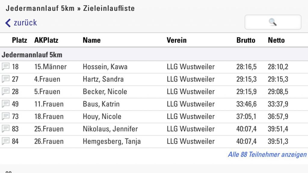This screenshot has width=308, height=173.
Task: Open the comment icon for Hartz, Sandra
Action: (5, 79)
